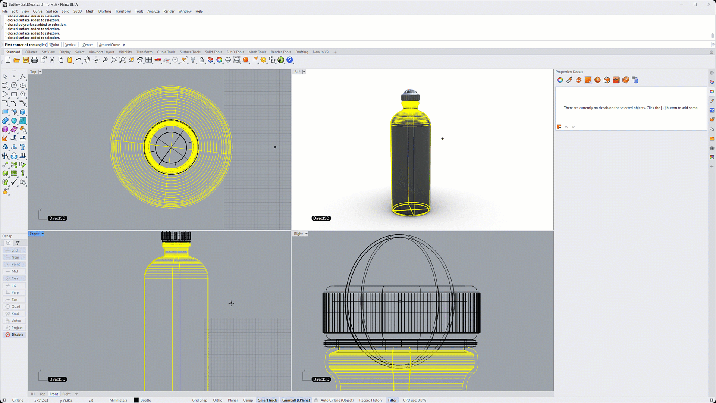Viewport: 716px width, 403px height.
Task: Open the Front viewport dropdown arrow
Action: tap(43, 234)
